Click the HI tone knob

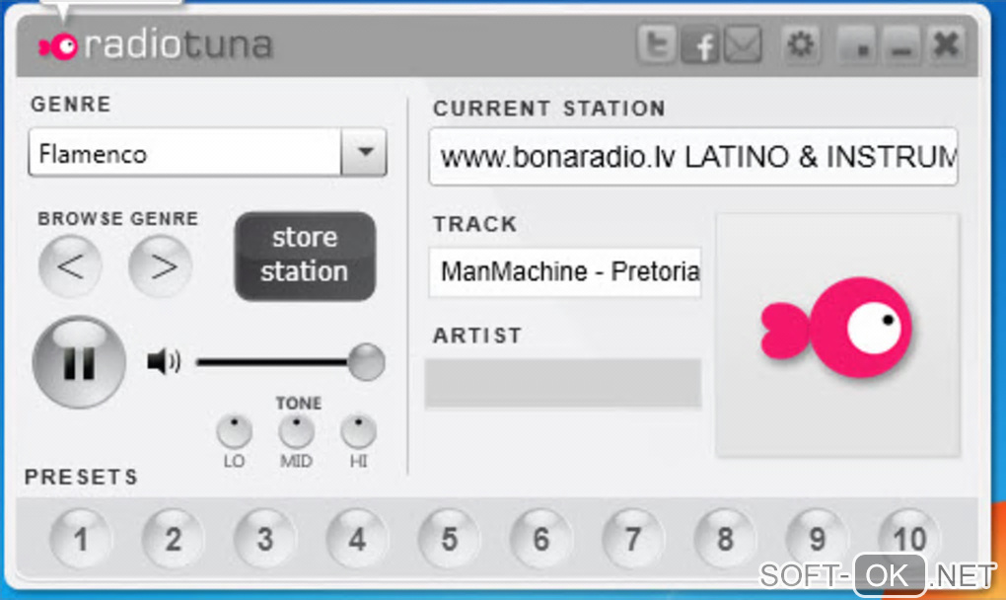pos(358,430)
